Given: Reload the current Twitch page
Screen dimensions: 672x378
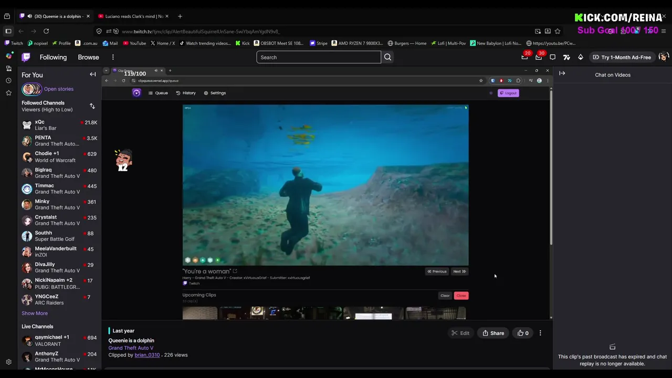Looking at the screenshot, I should click(x=46, y=31).
